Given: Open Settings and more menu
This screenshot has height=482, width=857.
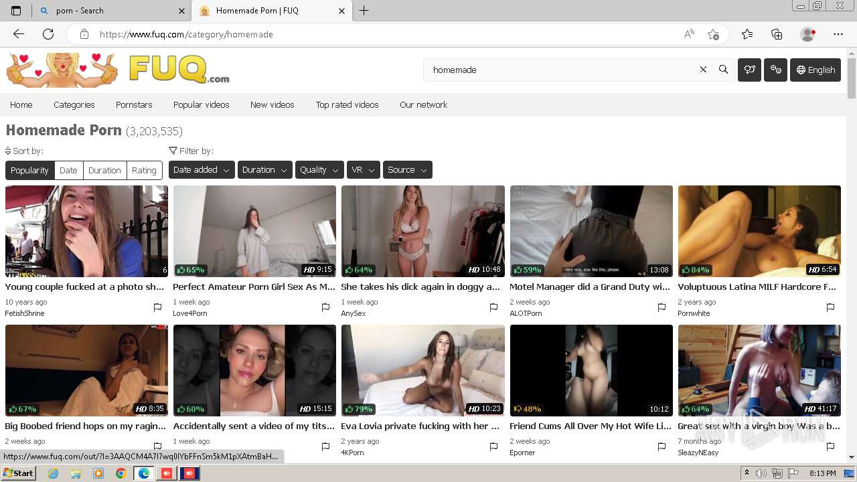Looking at the screenshot, I should tap(838, 34).
